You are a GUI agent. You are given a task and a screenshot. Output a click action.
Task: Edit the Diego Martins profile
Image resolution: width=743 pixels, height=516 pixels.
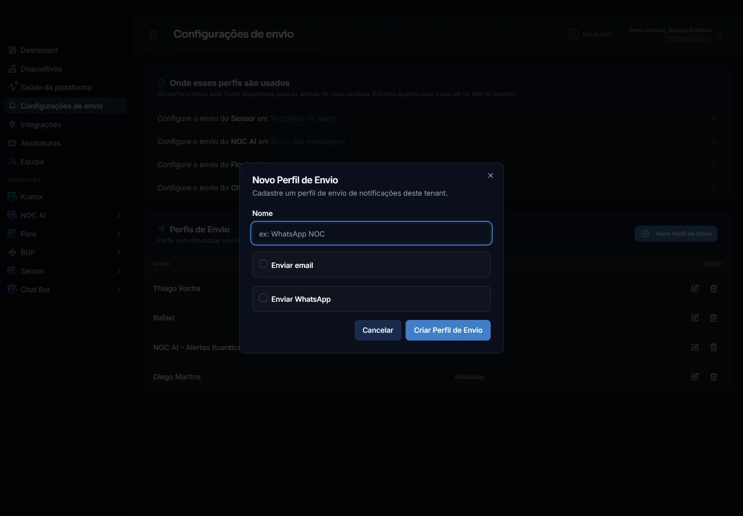[695, 376]
